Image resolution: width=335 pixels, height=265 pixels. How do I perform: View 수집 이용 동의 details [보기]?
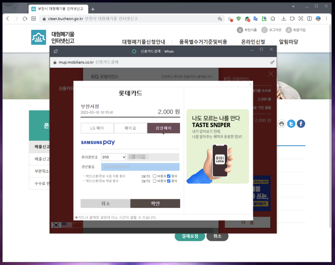click(x=146, y=176)
